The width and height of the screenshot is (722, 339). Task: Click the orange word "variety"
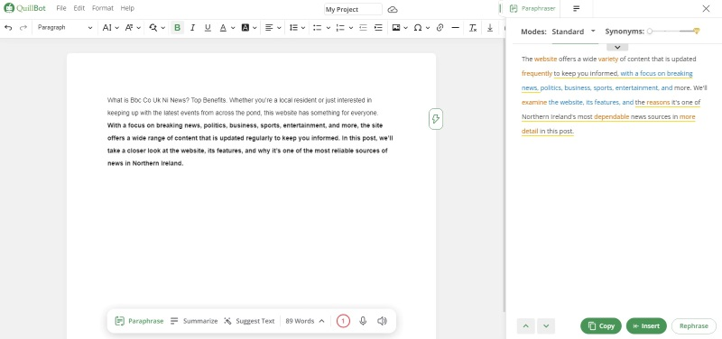(x=608, y=59)
